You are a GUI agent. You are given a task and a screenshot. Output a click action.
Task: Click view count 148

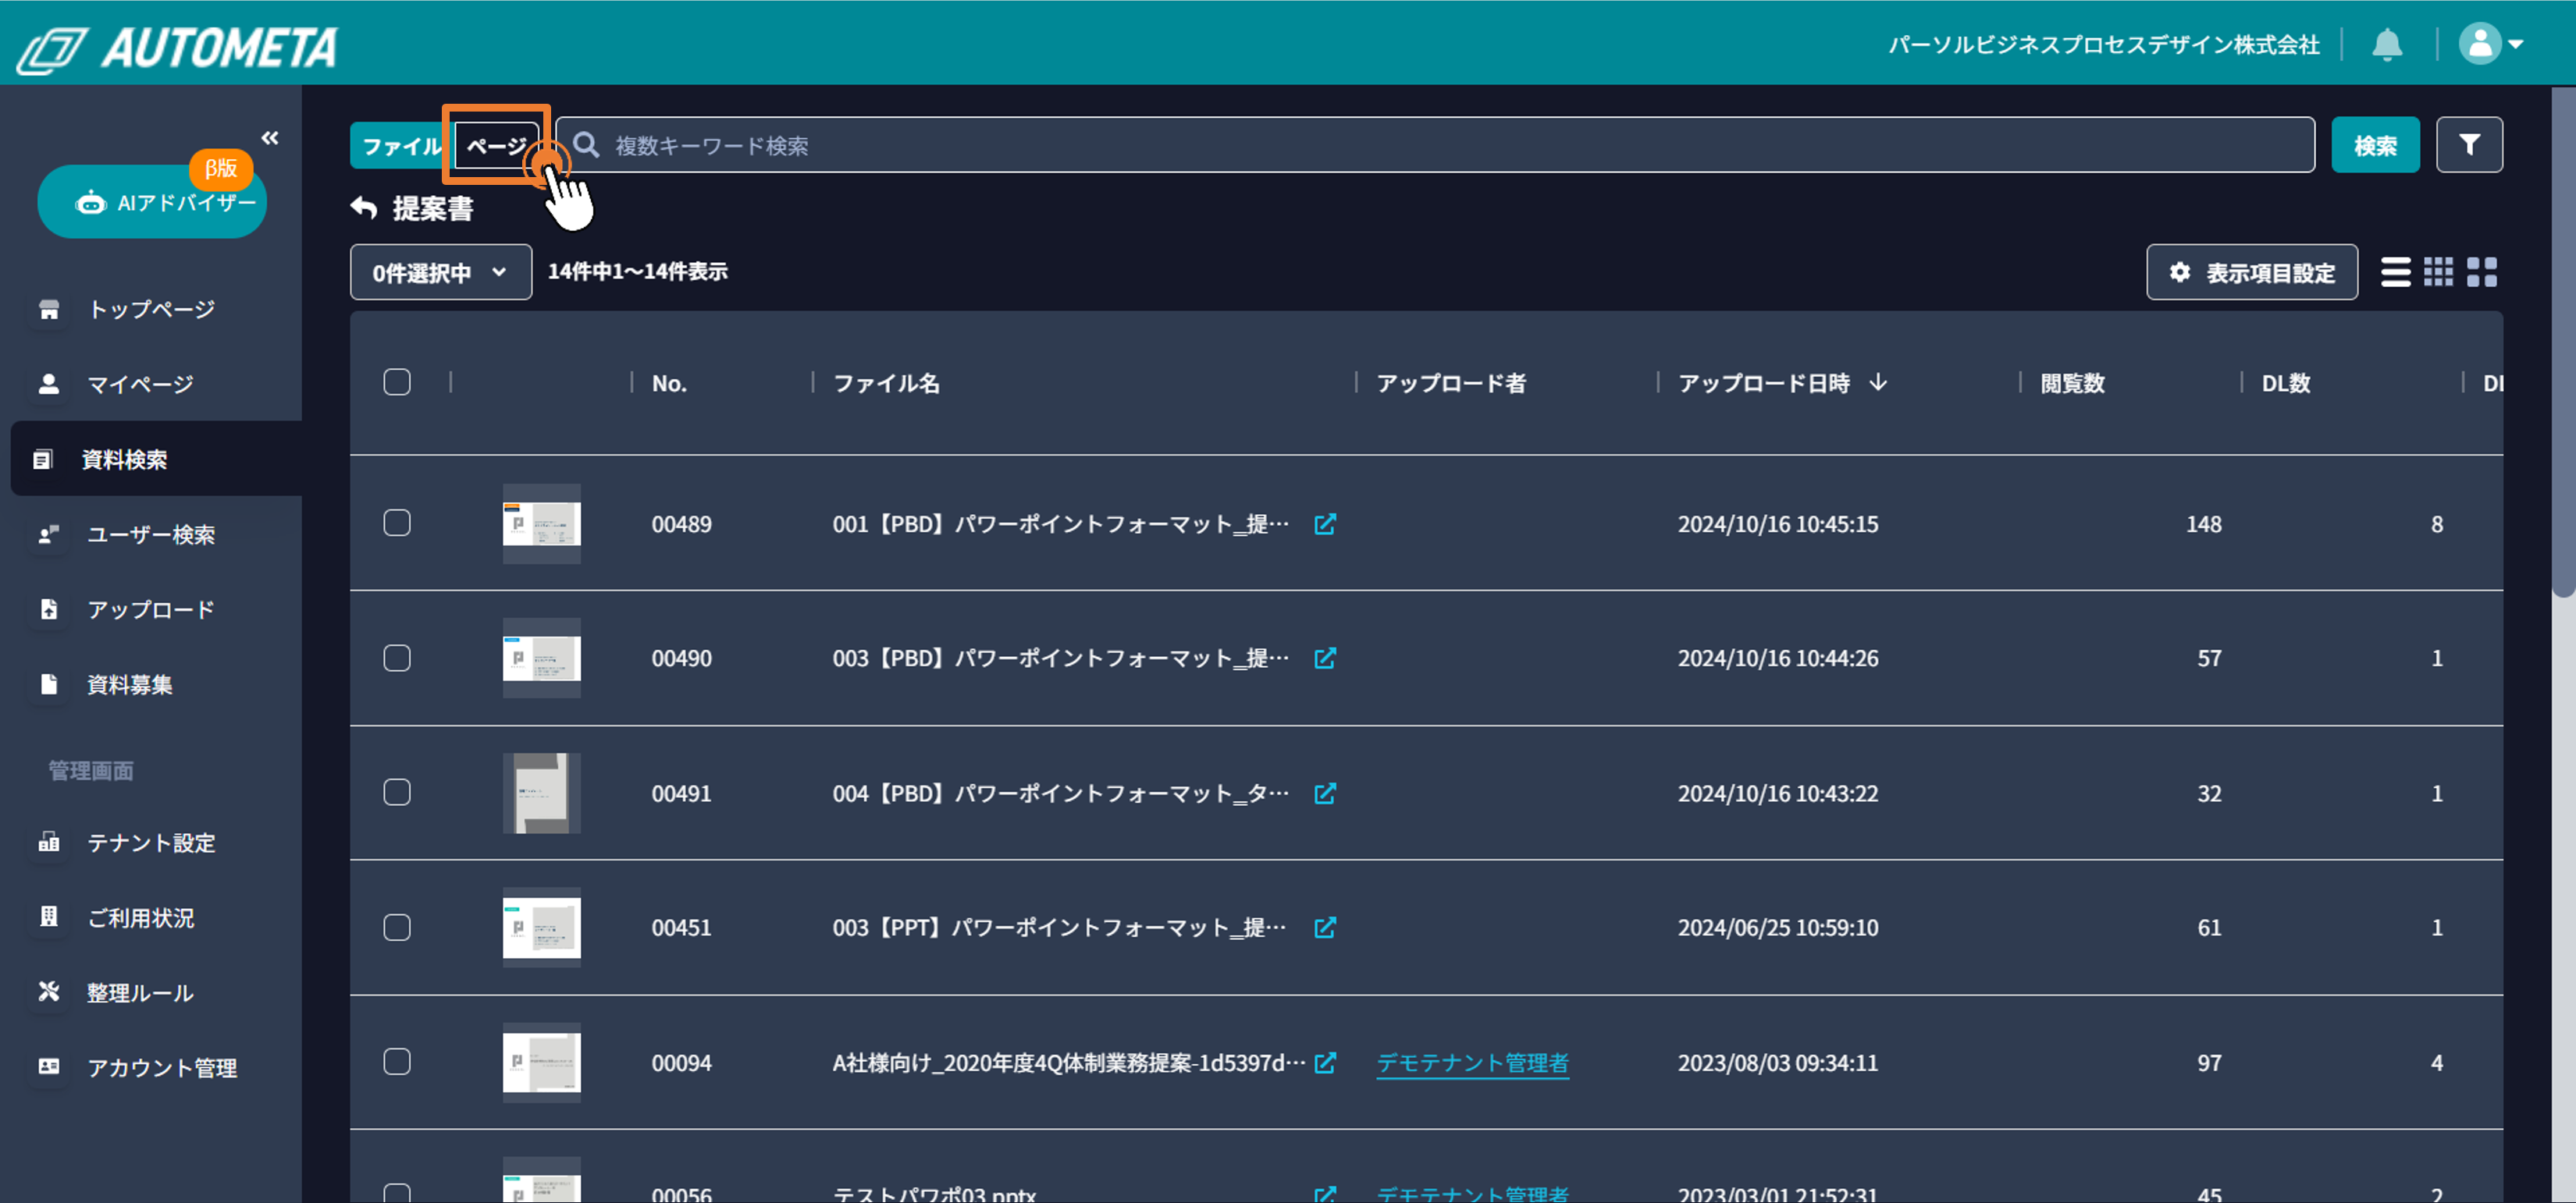(2203, 524)
